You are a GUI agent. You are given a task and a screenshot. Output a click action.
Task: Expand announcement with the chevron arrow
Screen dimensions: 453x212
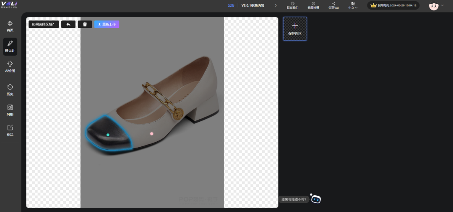pyautogui.click(x=276, y=5)
